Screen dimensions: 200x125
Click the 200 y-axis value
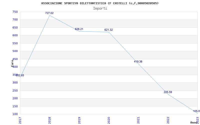click(15, 98)
